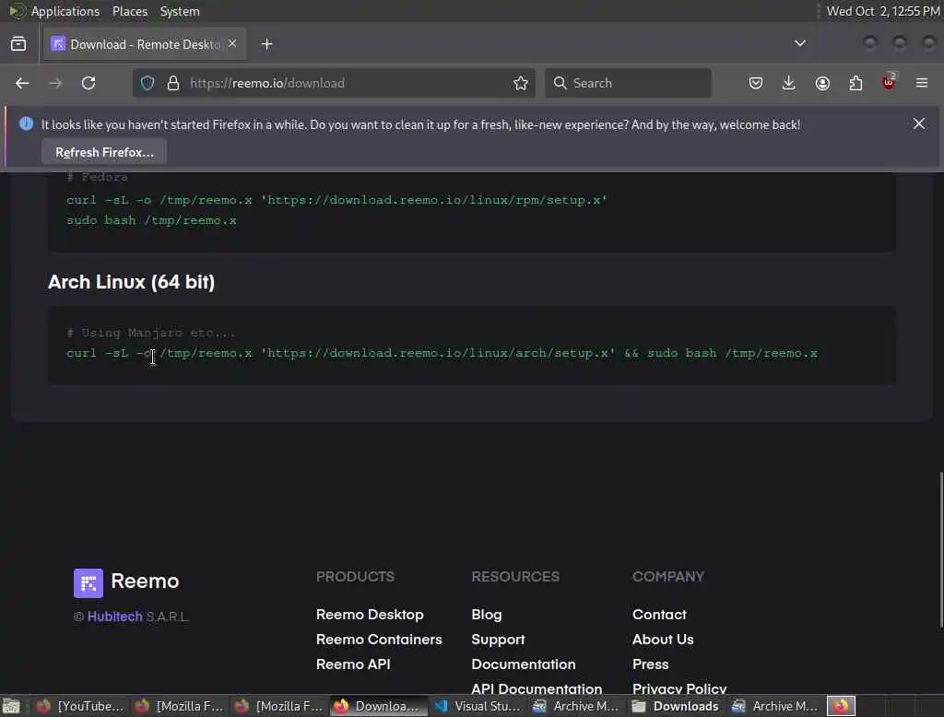The image size is (944, 717).
Task: Click the Firefox icon at taskbar end
Action: coord(841,706)
